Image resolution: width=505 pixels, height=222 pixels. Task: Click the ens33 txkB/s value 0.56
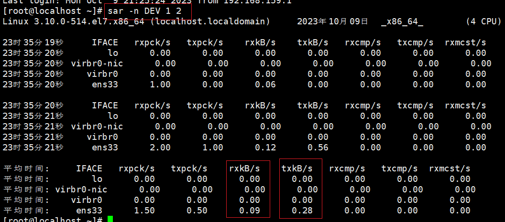[318, 148]
